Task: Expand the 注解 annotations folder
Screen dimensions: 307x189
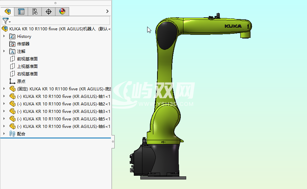Action: [4, 51]
